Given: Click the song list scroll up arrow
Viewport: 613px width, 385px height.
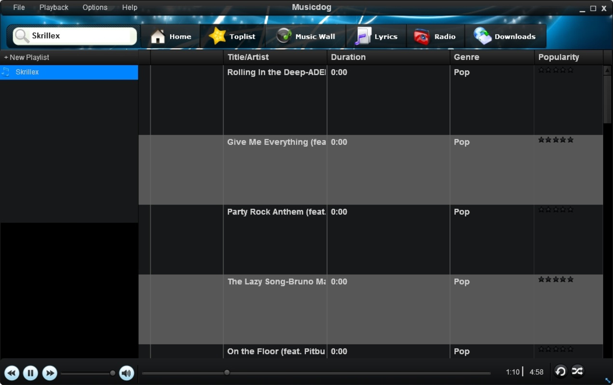Looking at the screenshot, I should (607, 70).
